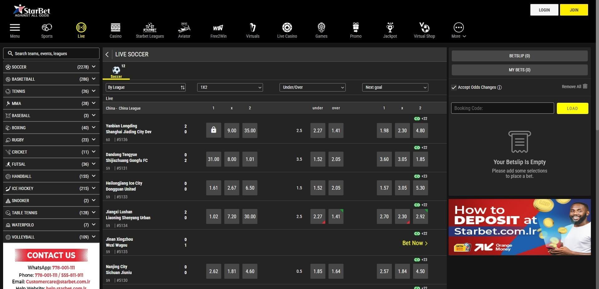Click inside the Booking Code field

502,108
